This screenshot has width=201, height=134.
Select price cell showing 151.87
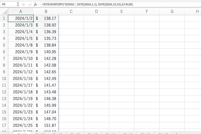(46, 125)
